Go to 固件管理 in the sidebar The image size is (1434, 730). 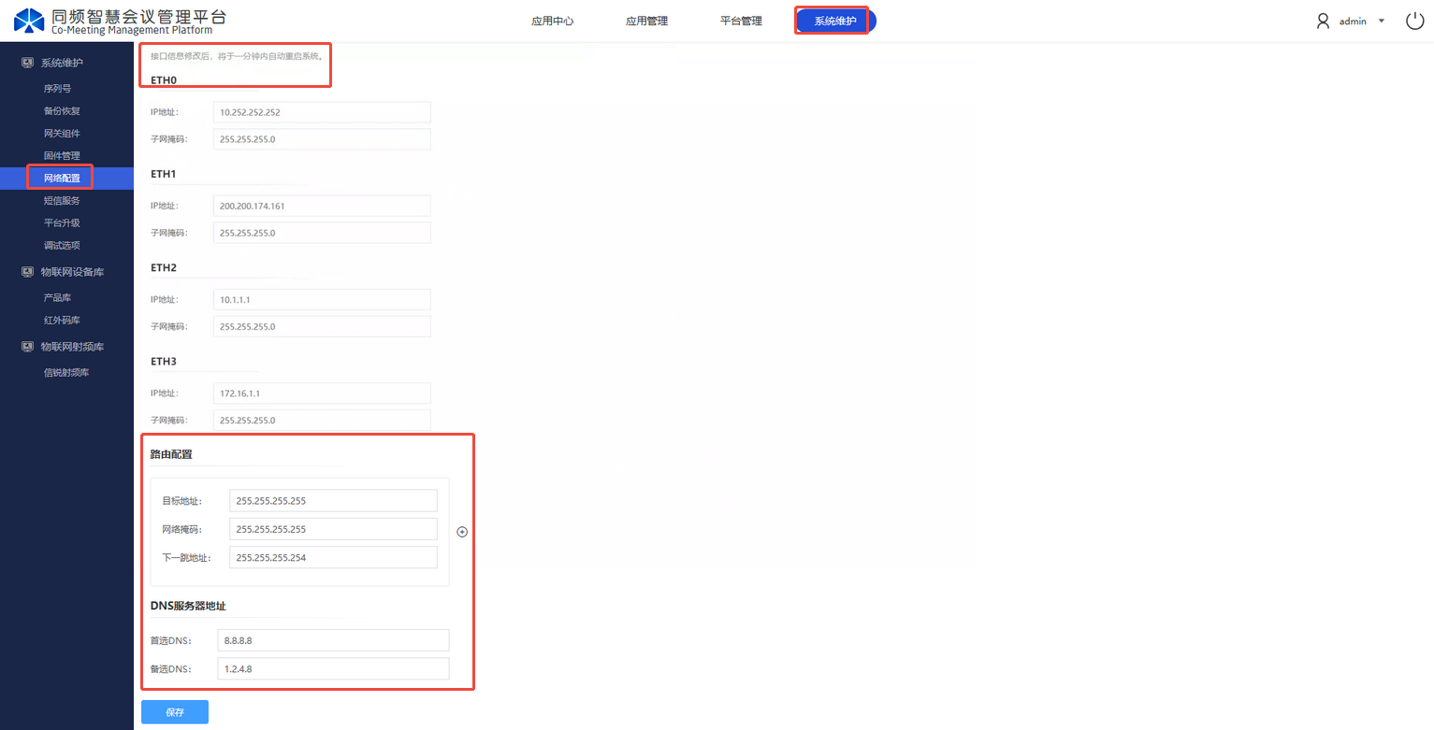click(x=62, y=156)
